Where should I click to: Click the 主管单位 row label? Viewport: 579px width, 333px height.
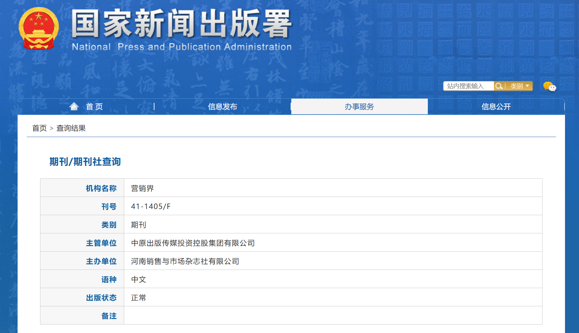pos(101,243)
